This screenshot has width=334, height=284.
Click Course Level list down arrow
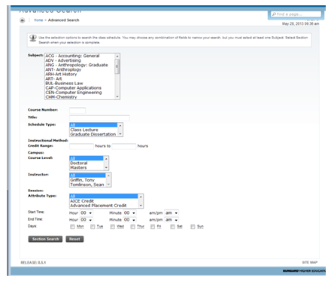point(106,167)
